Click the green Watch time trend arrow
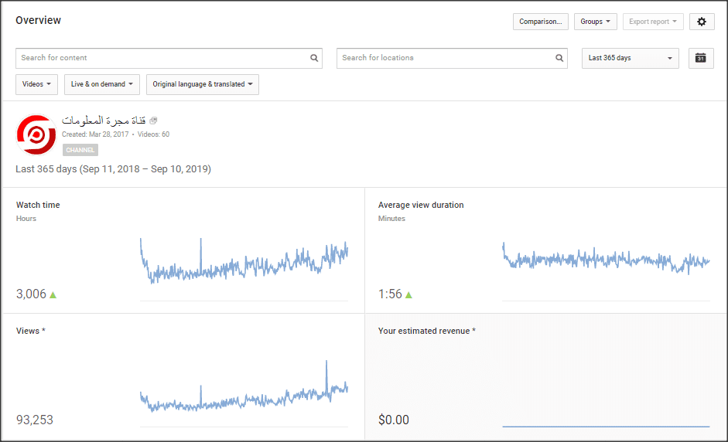Viewport: 728px width, 442px height. pos(53,294)
